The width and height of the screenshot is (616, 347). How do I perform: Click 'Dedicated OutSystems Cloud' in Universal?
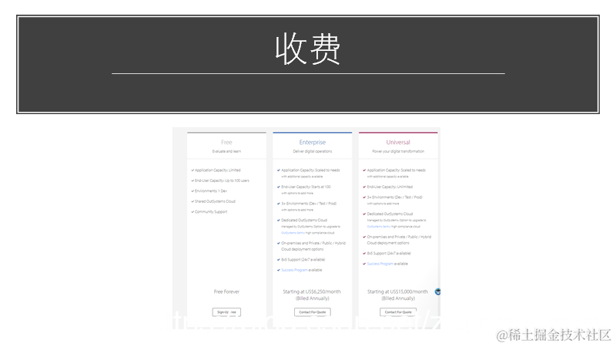point(390,214)
